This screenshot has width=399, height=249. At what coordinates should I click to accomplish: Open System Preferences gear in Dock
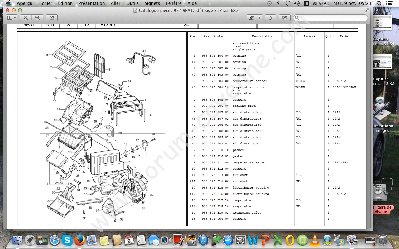240,240
